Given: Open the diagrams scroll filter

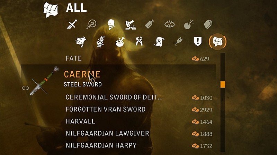Looking at the screenshot, I should (159, 42).
